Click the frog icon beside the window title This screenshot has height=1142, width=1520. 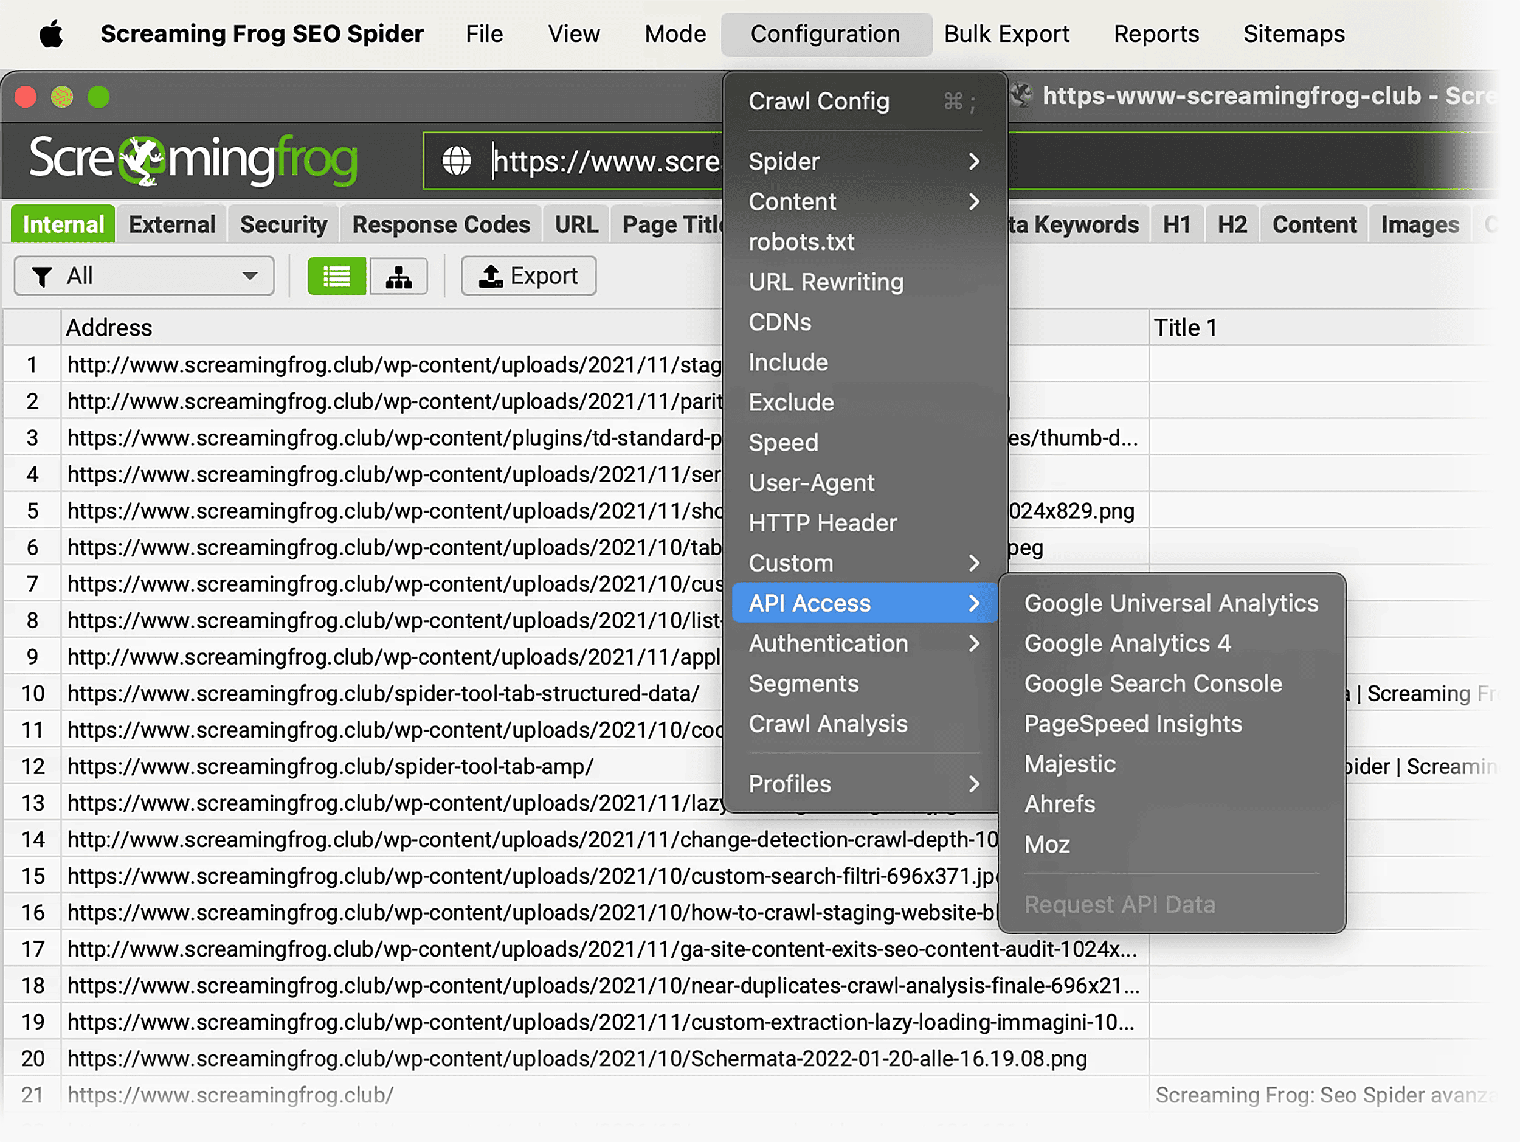(x=1022, y=96)
